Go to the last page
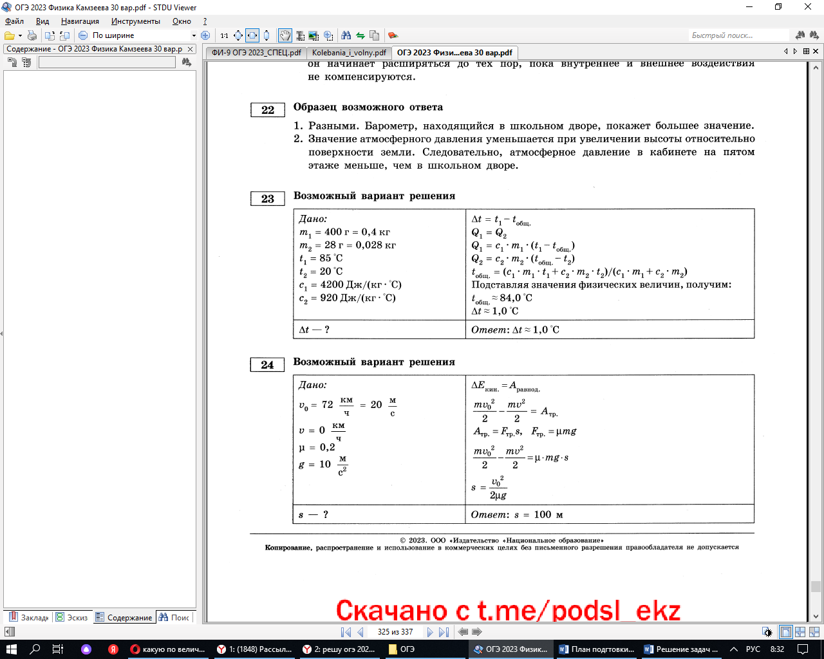Screen dimensions: 824x659 coord(444,632)
